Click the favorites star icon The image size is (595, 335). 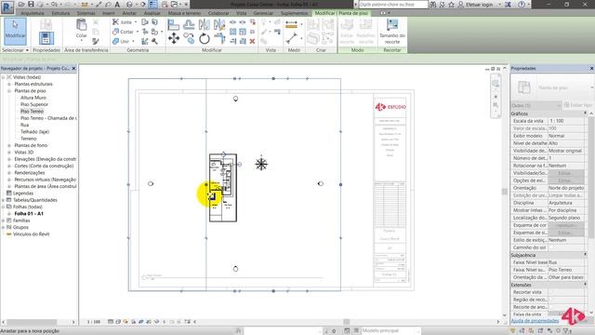pos(451,5)
